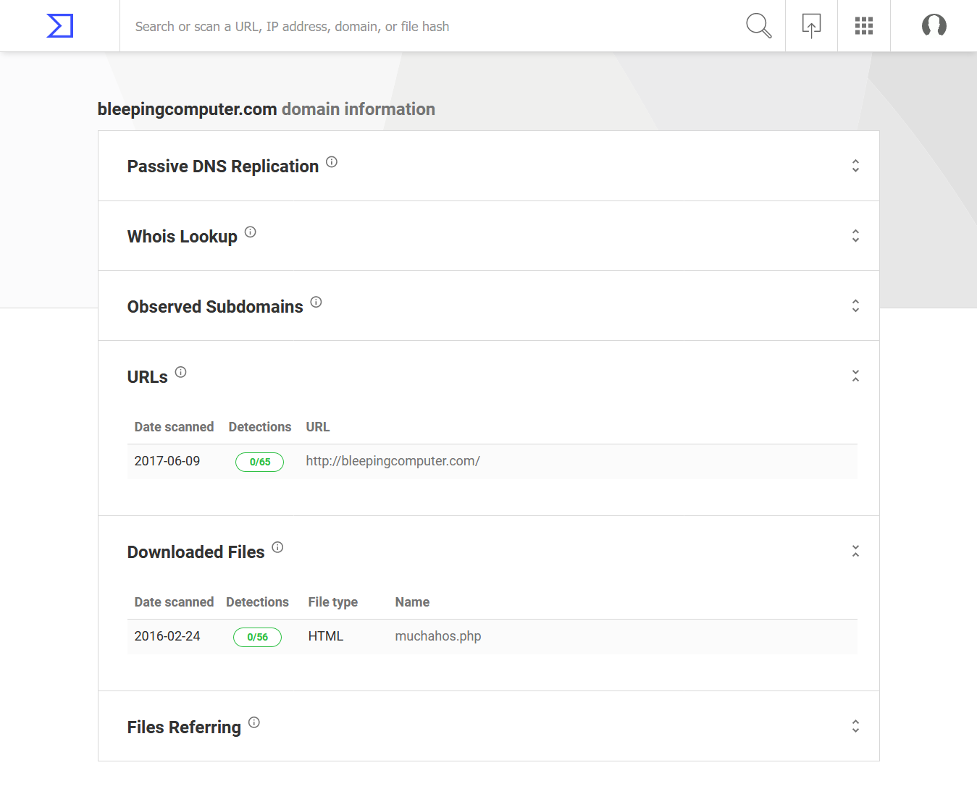977x794 pixels.
Task: Click the user profile icon
Action: click(934, 25)
